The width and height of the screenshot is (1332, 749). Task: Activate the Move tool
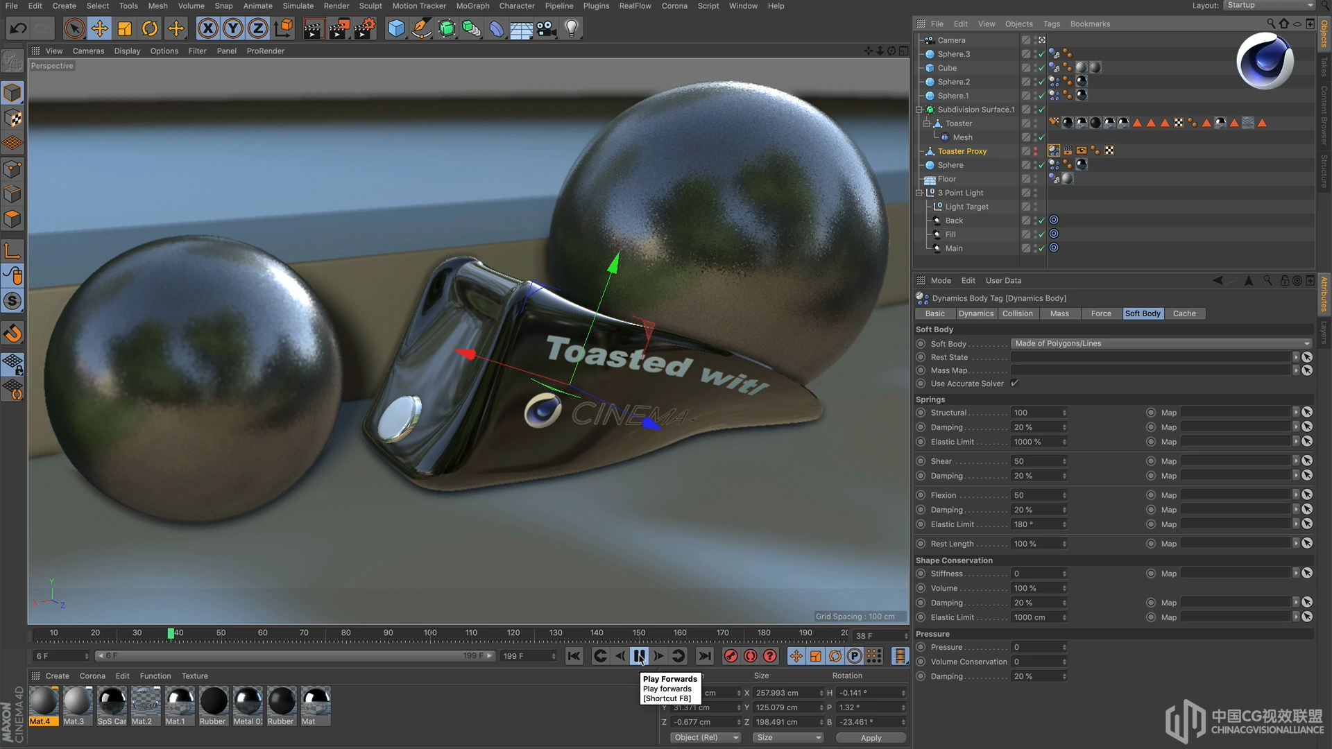click(100, 28)
